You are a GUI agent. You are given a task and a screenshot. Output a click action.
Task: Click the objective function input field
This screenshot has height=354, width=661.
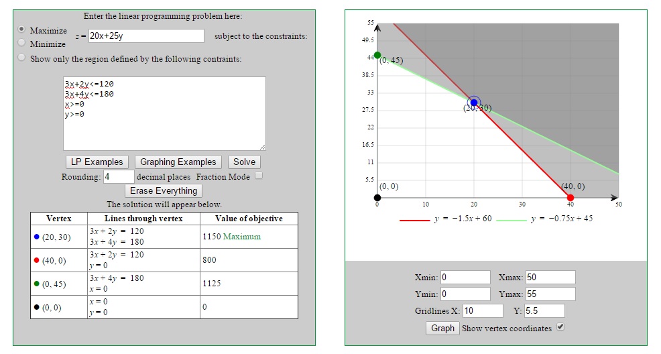145,36
